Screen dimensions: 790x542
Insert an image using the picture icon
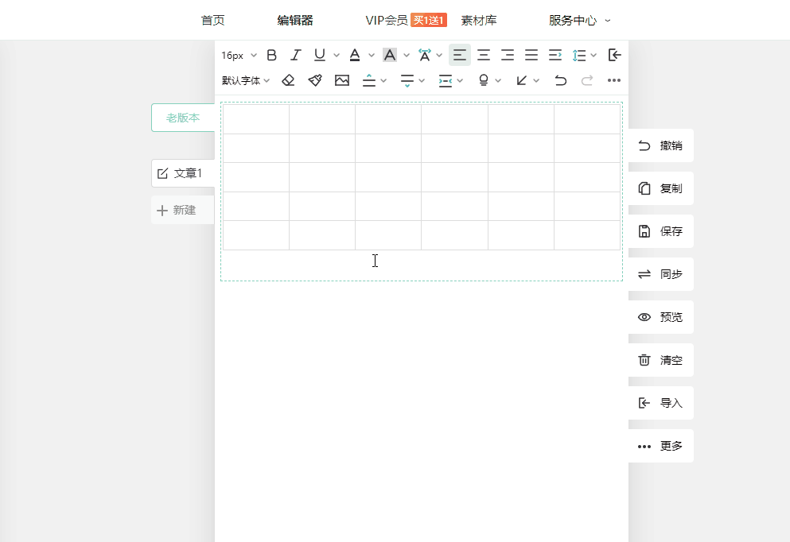pyautogui.click(x=342, y=80)
